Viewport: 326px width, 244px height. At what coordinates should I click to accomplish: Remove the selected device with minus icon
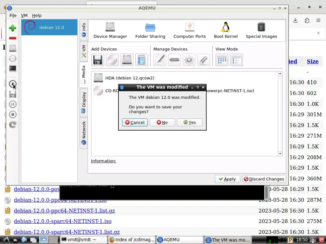click(x=174, y=60)
